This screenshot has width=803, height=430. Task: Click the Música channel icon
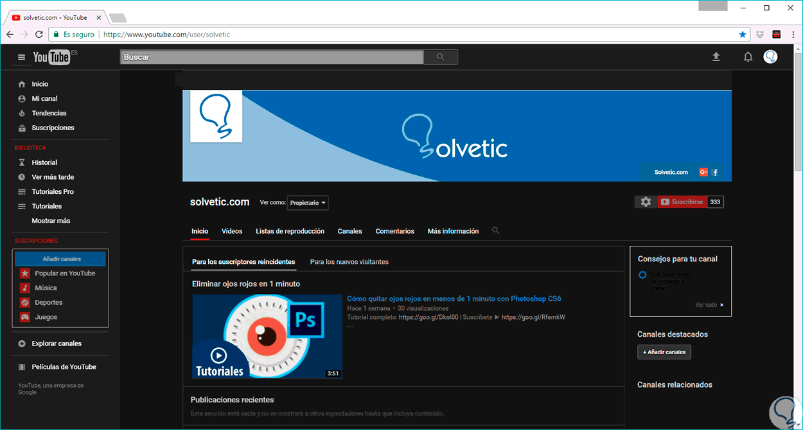click(24, 288)
